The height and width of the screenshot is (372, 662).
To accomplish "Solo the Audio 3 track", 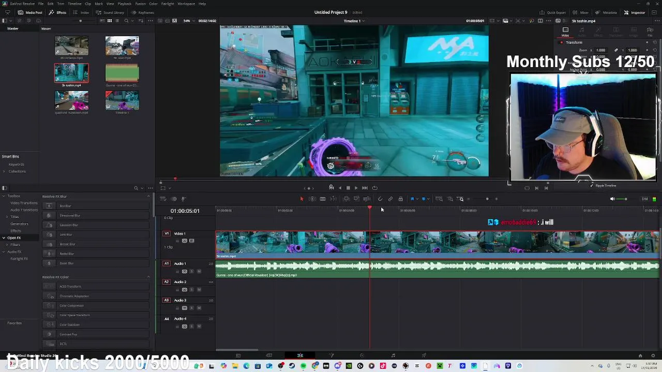I will click(x=192, y=308).
